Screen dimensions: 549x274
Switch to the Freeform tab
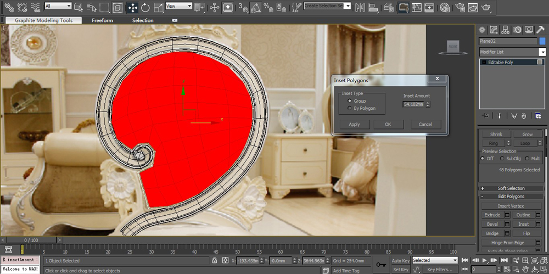coord(102,20)
